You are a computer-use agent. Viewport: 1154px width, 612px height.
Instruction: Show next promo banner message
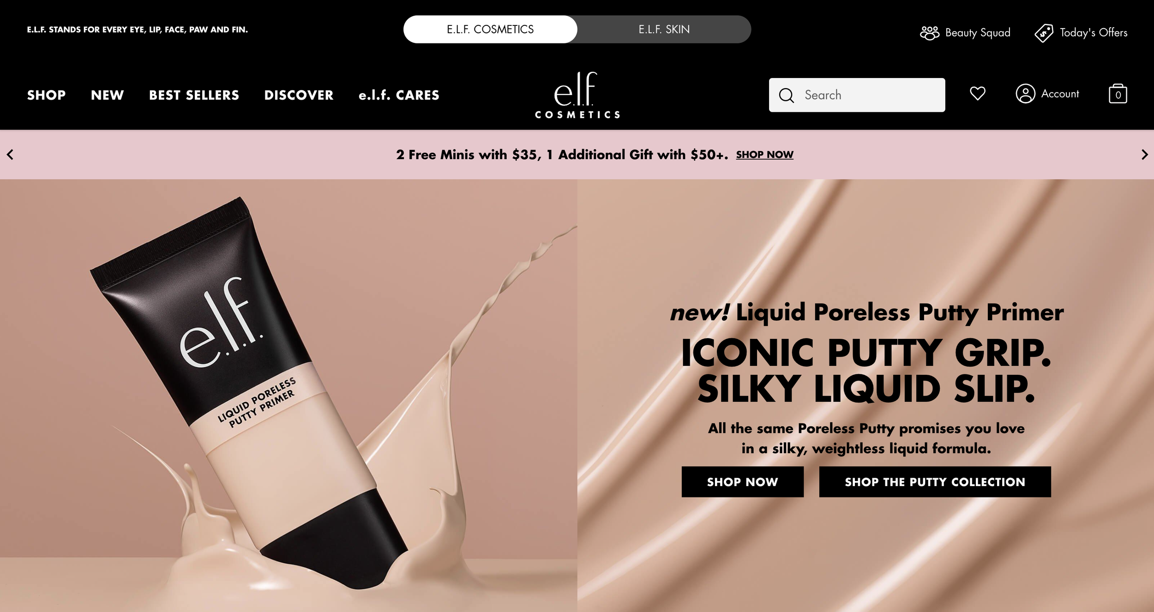[1144, 155]
